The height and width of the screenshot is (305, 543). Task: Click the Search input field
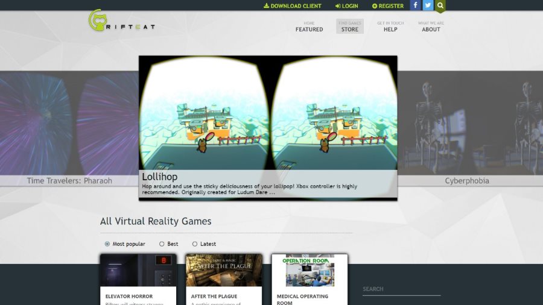(x=401, y=289)
